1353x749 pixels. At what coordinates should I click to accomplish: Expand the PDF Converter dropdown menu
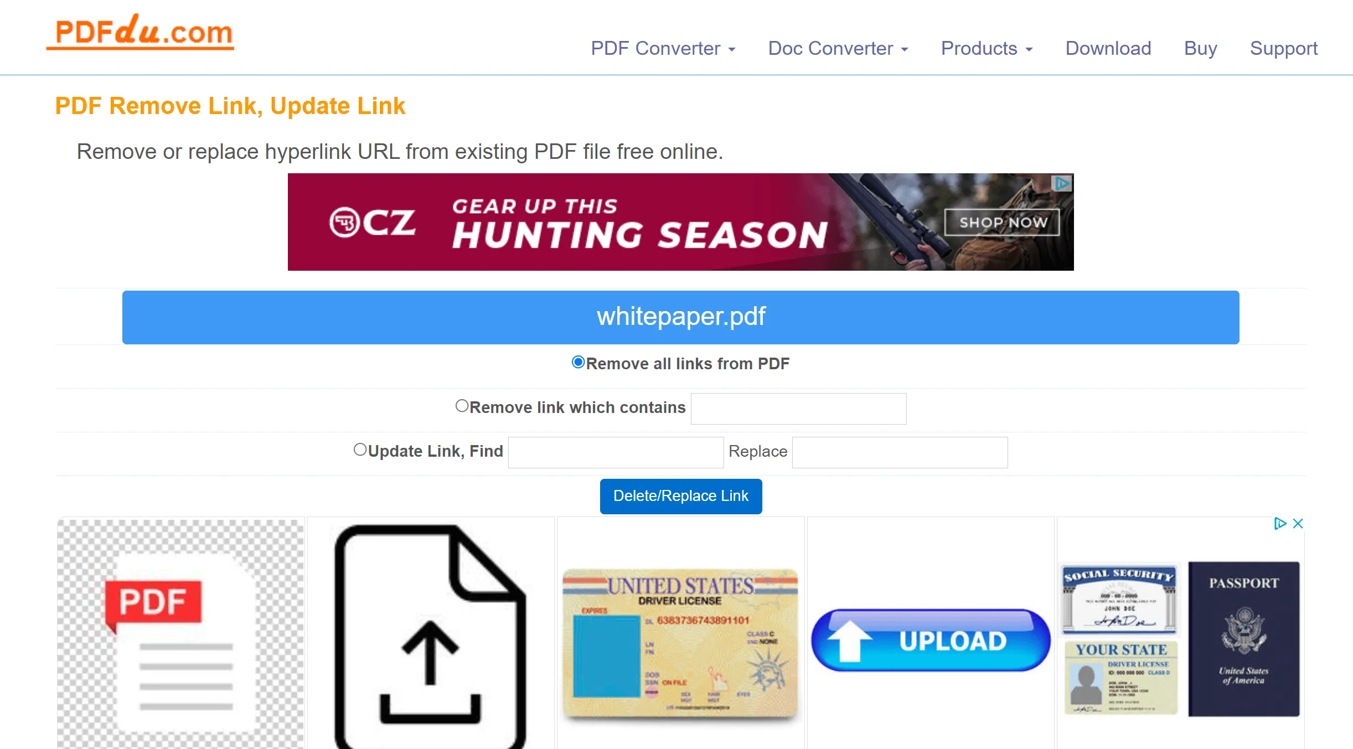point(663,48)
